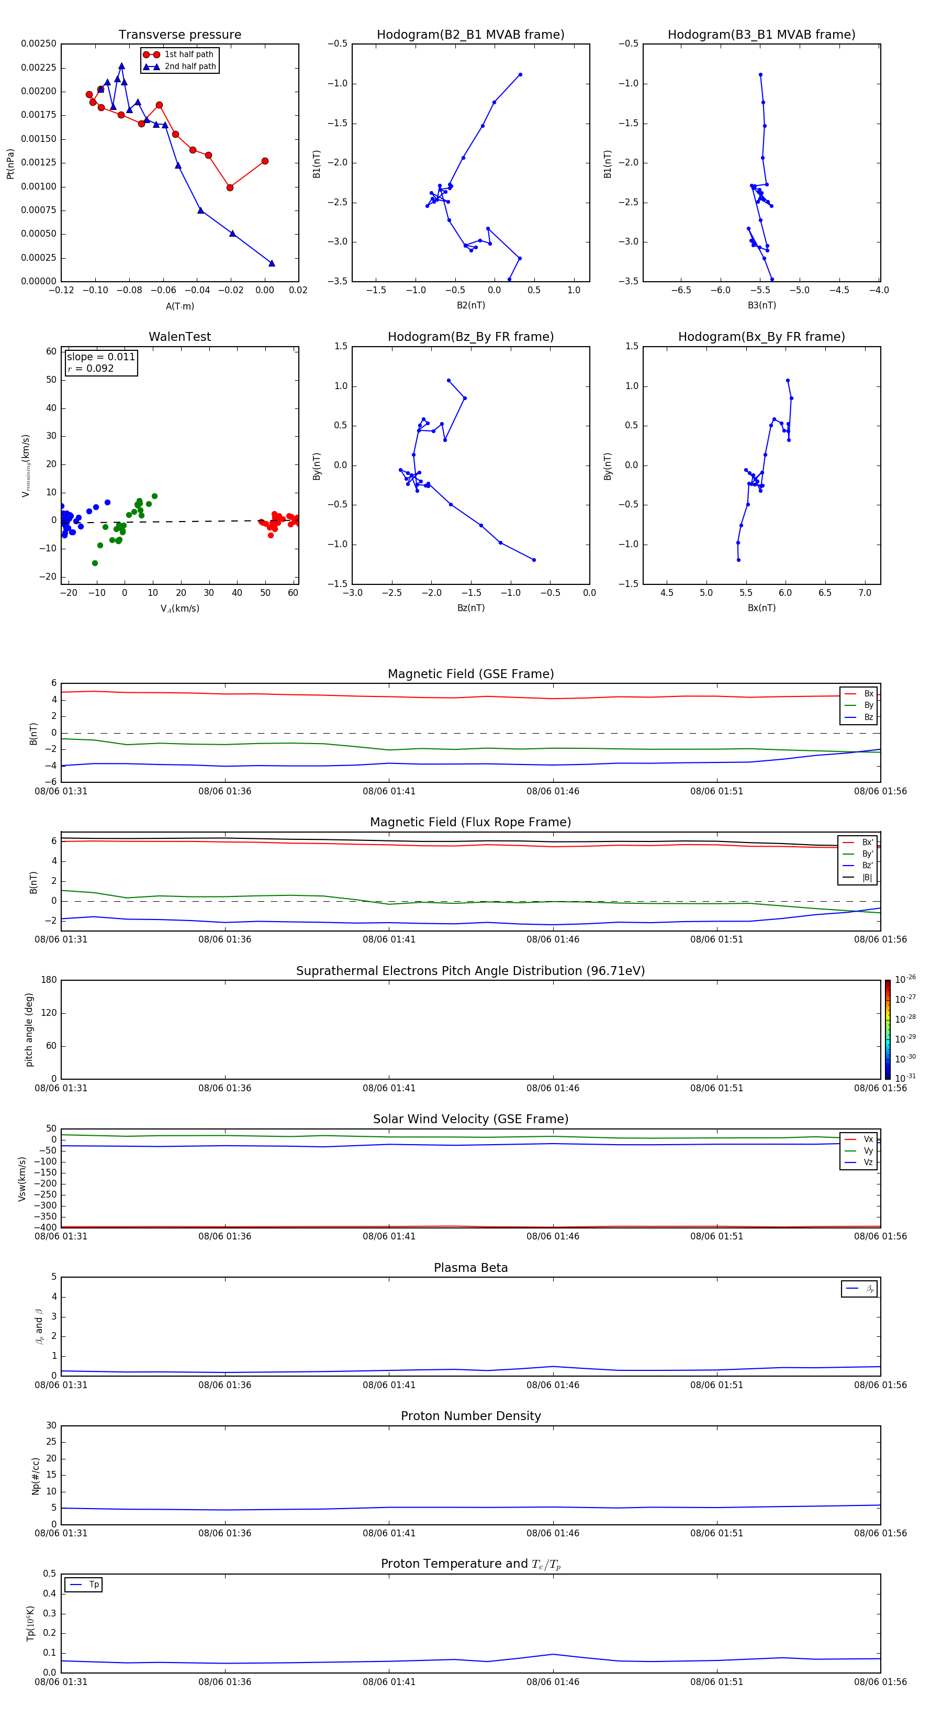The height and width of the screenshot is (1728, 942).
Task: Click the WalenTest plot title
Action: [x=180, y=337]
